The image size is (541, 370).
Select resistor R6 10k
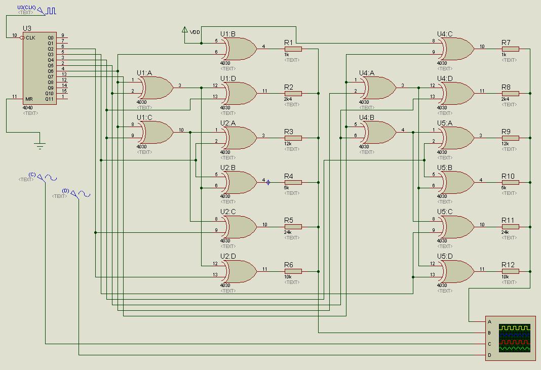293,271
